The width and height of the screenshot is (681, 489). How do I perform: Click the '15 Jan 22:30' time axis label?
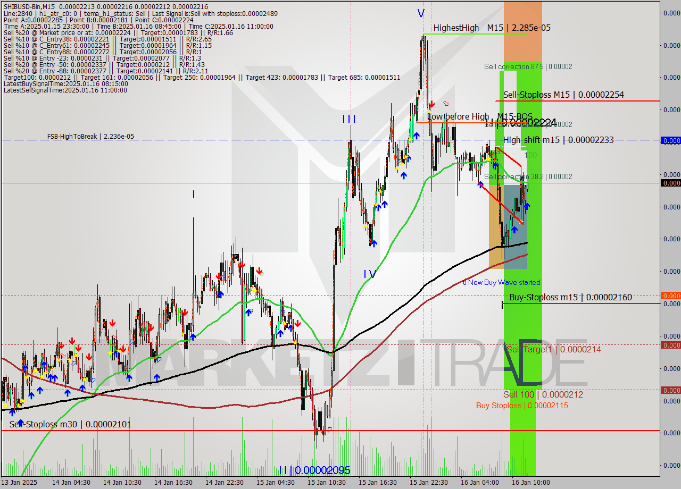pyautogui.click(x=429, y=483)
